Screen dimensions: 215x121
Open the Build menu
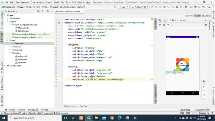[56, 2]
